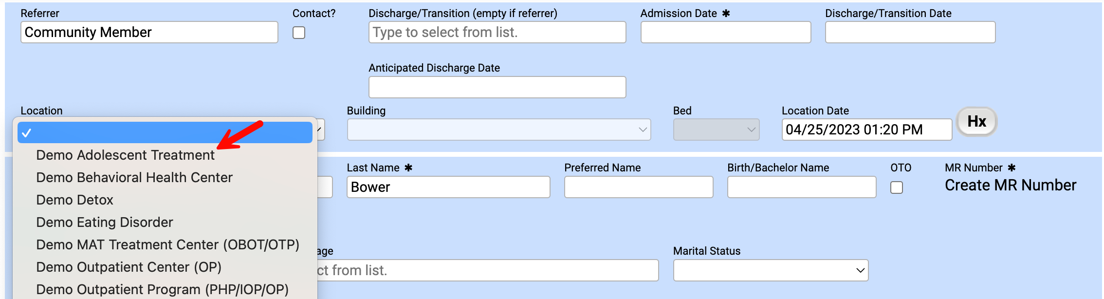Viewport: 1104px width, 299px height.
Task: Click the Create MR Number link
Action: click(1010, 186)
